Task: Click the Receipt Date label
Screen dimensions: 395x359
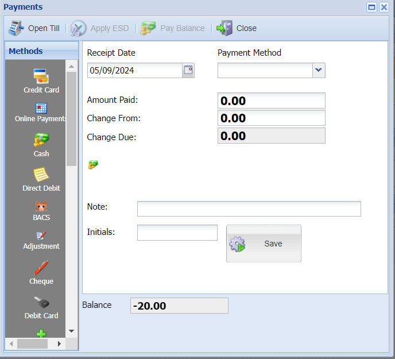Action: point(111,53)
